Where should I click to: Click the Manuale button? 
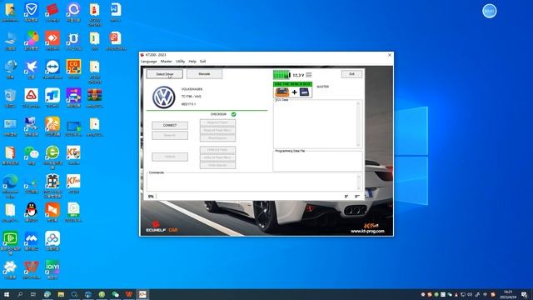204,74
